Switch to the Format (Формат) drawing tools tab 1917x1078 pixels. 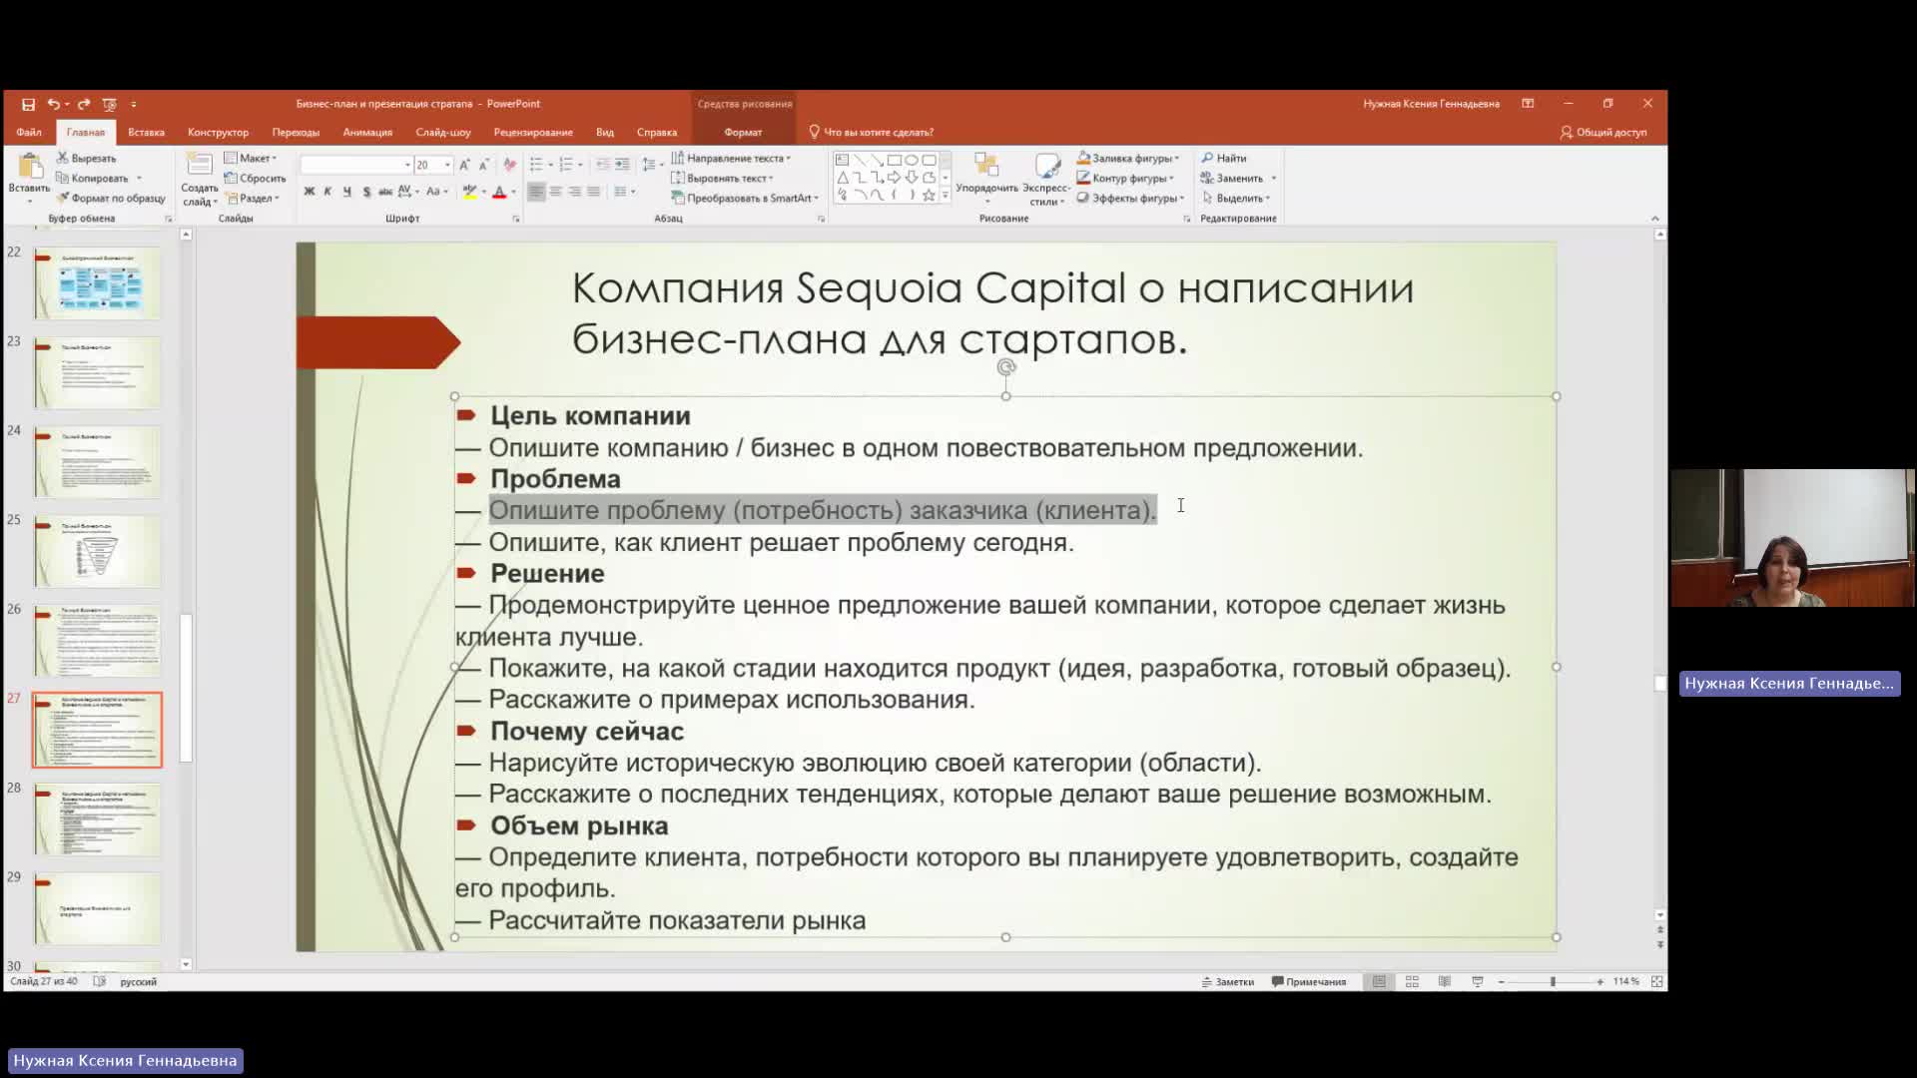(x=743, y=132)
